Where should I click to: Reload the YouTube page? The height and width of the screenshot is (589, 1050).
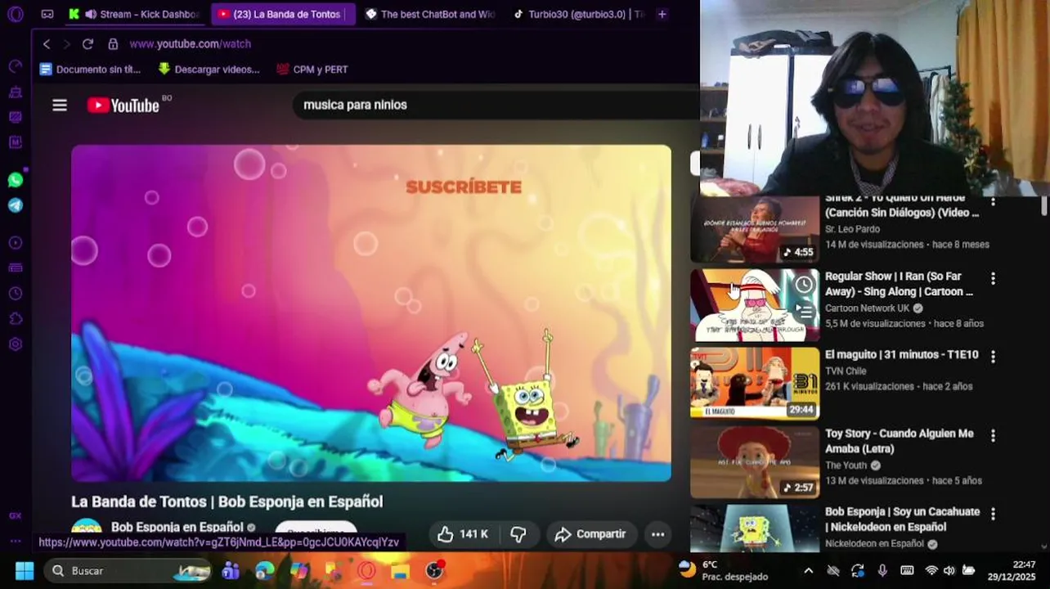pyautogui.click(x=87, y=44)
